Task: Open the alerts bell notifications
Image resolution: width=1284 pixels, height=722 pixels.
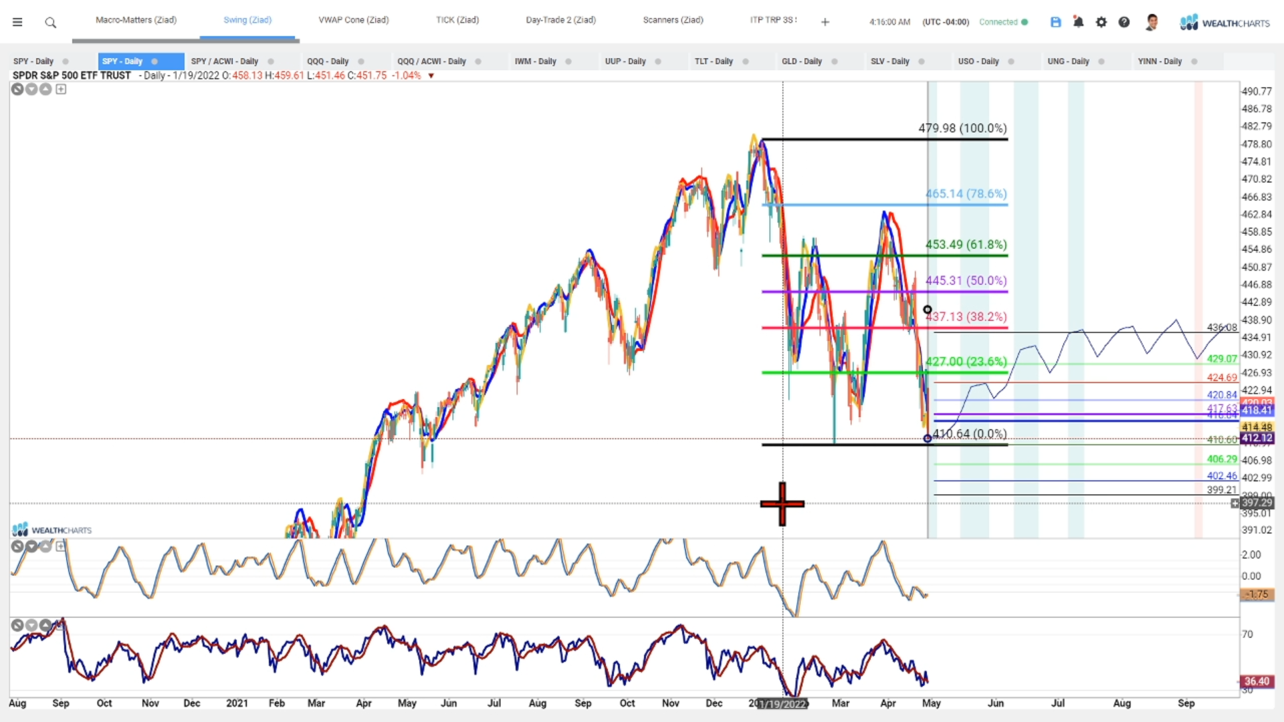Action: coord(1078,22)
